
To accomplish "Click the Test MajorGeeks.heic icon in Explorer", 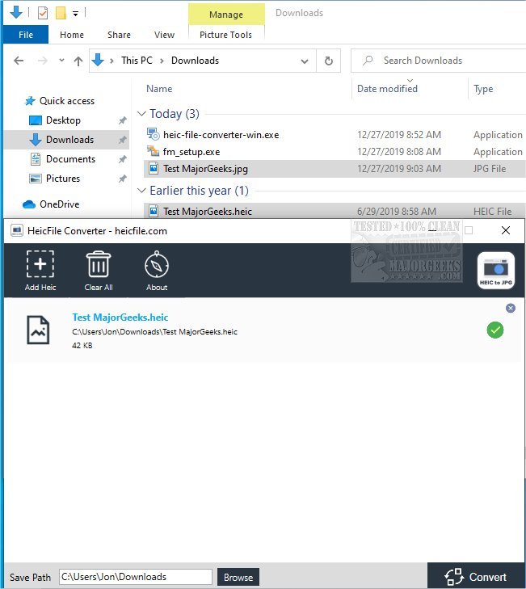I will tap(154, 211).
